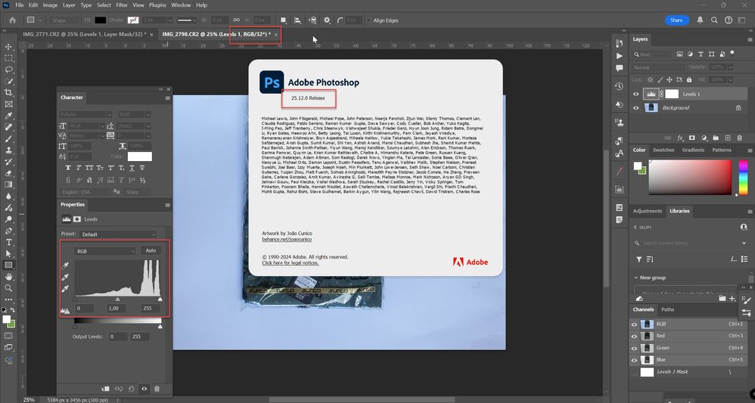Select the Lasso tool
This screenshot has height=403, width=755.
pyautogui.click(x=8, y=69)
